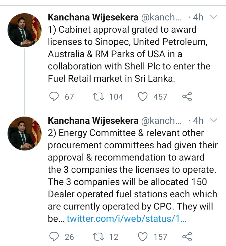The height and width of the screenshot is (246, 226).
Task: Open the @kanch... handle on second tweet
Action: pyautogui.click(x=161, y=121)
